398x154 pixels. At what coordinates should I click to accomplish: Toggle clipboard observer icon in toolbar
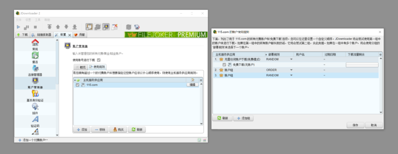coord(89,27)
